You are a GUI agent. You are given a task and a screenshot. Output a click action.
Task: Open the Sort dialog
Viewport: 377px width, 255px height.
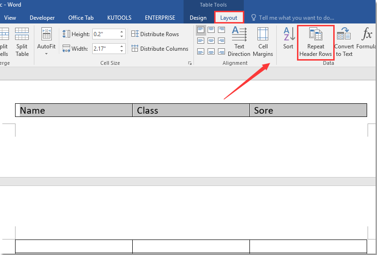point(289,39)
